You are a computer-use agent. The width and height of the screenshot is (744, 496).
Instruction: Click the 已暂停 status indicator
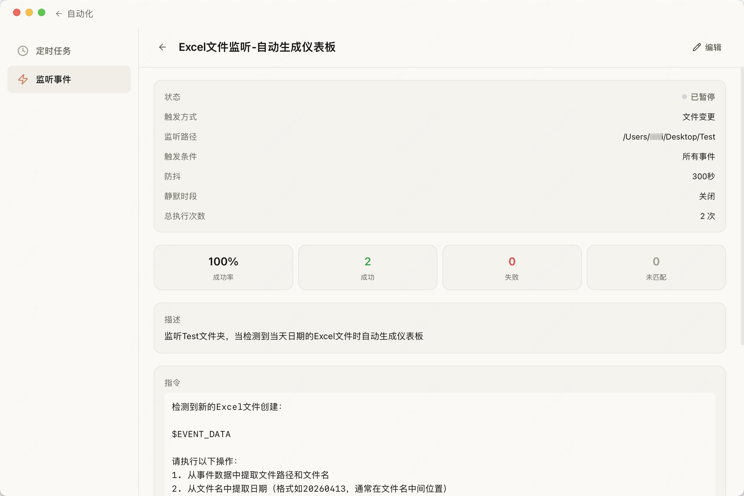pyautogui.click(x=698, y=97)
